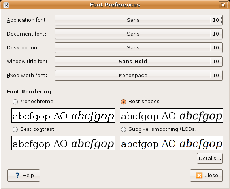230x189 pixels.
Task: Change the Window title font Sans Bold
Action: tap(139, 61)
